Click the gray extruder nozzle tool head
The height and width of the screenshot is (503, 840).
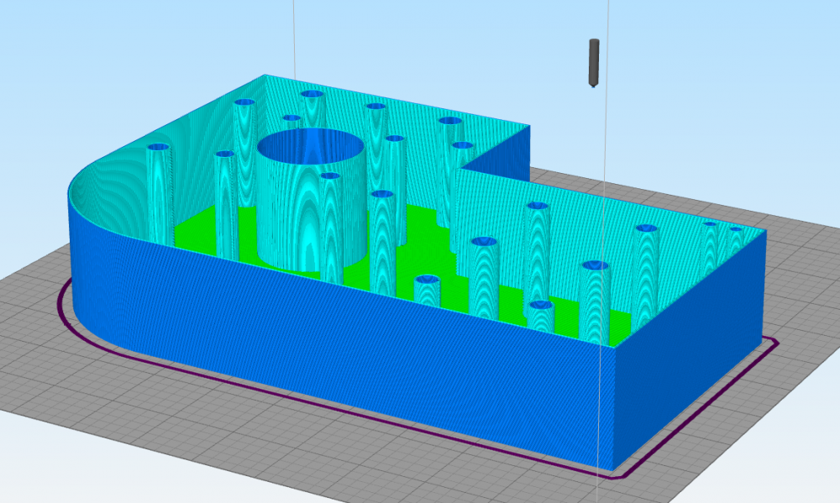click(x=594, y=63)
